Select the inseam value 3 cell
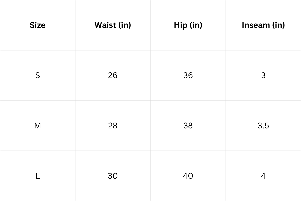This screenshot has height=201, width=301. tap(263, 75)
